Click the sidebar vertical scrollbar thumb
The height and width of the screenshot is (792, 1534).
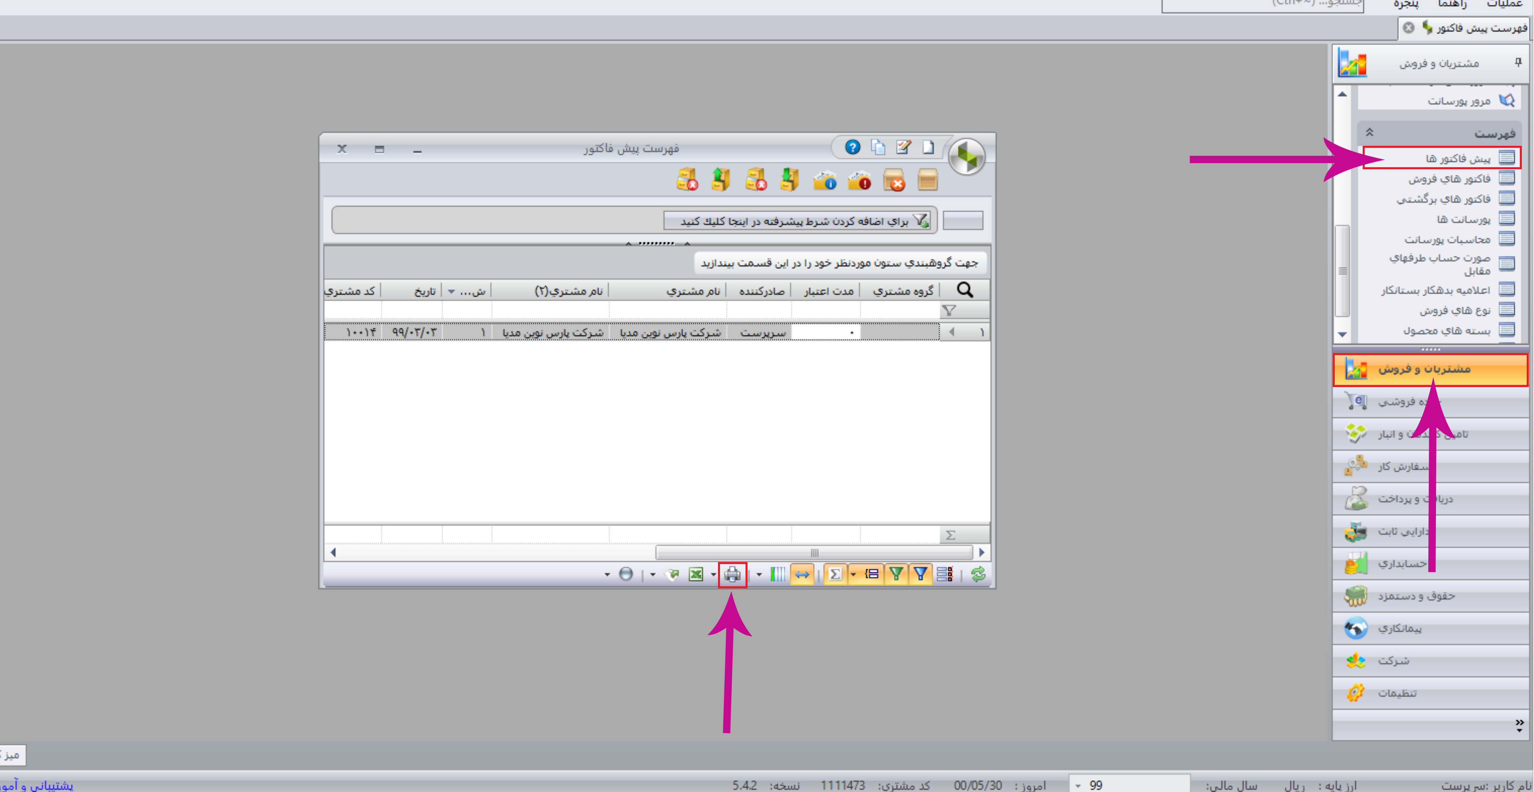(x=1342, y=271)
